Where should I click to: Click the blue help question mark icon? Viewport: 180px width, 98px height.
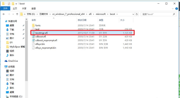[177, 9]
